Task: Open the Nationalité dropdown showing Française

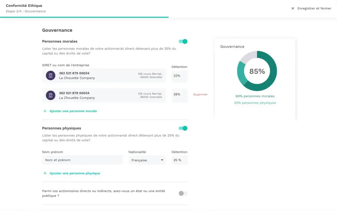Action: click(147, 160)
